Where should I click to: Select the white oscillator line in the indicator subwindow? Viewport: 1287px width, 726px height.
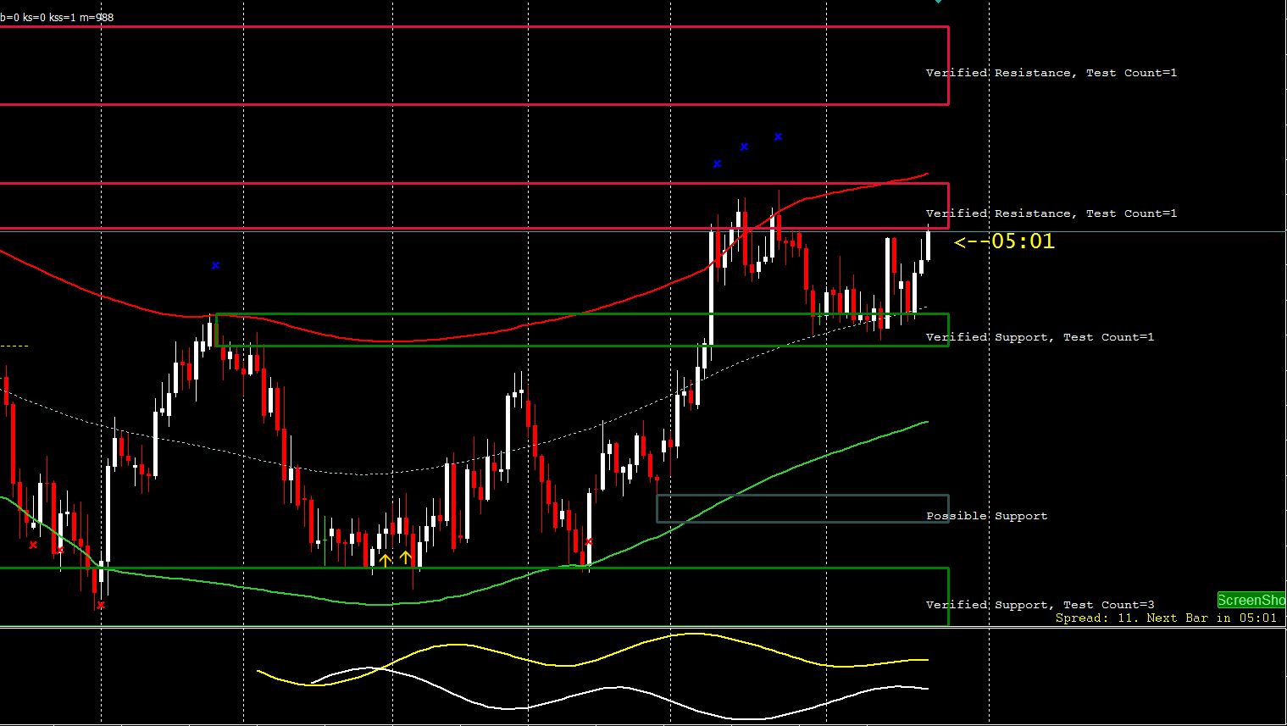click(x=619, y=688)
